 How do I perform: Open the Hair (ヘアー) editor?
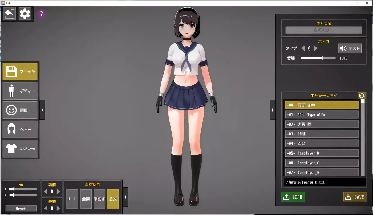coord(20,129)
